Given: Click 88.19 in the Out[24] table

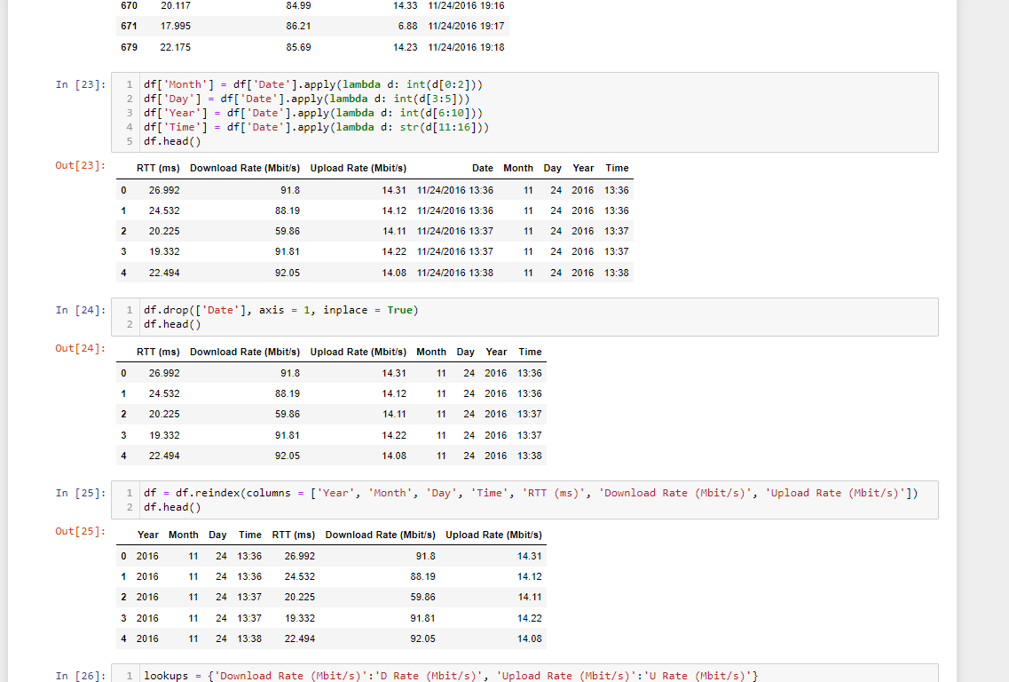Looking at the screenshot, I should (288, 393).
